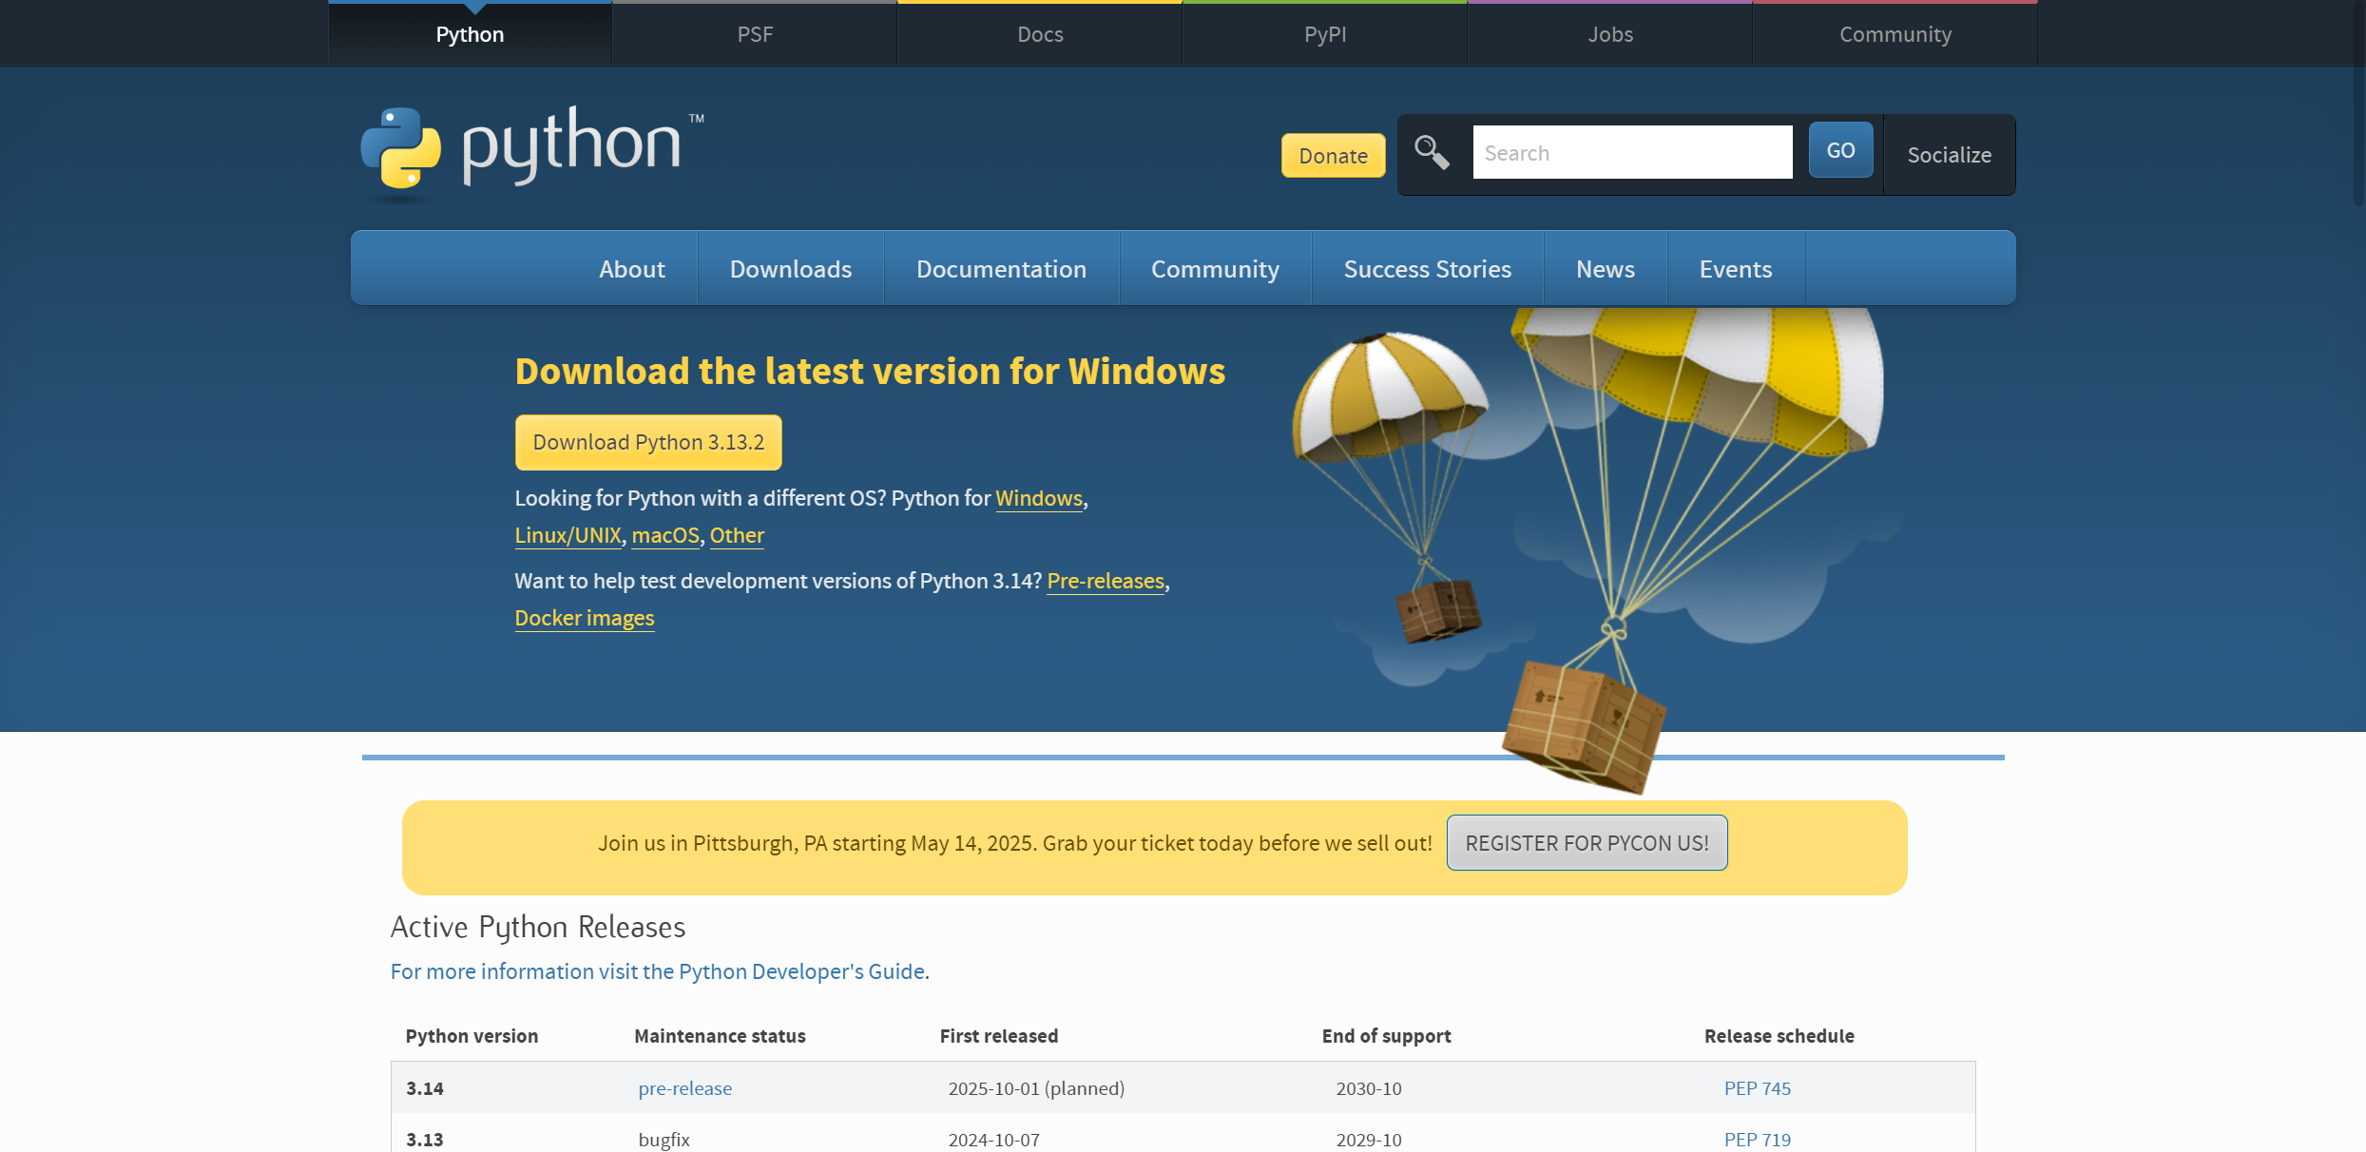The width and height of the screenshot is (2366, 1152).
Task: Open the Jobs top tab
Action: click(x=1609, y=34)
